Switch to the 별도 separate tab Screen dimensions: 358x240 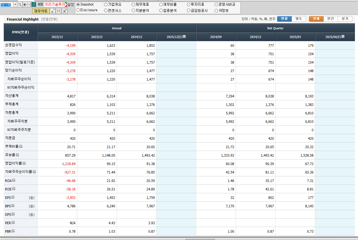pyautogui.click(x=299, y=19)
